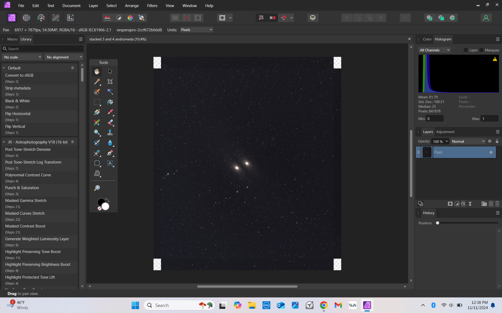The image size is (502, 313).
Task: Open Google Chrome from the taskbar
Action: pos(324,305)
